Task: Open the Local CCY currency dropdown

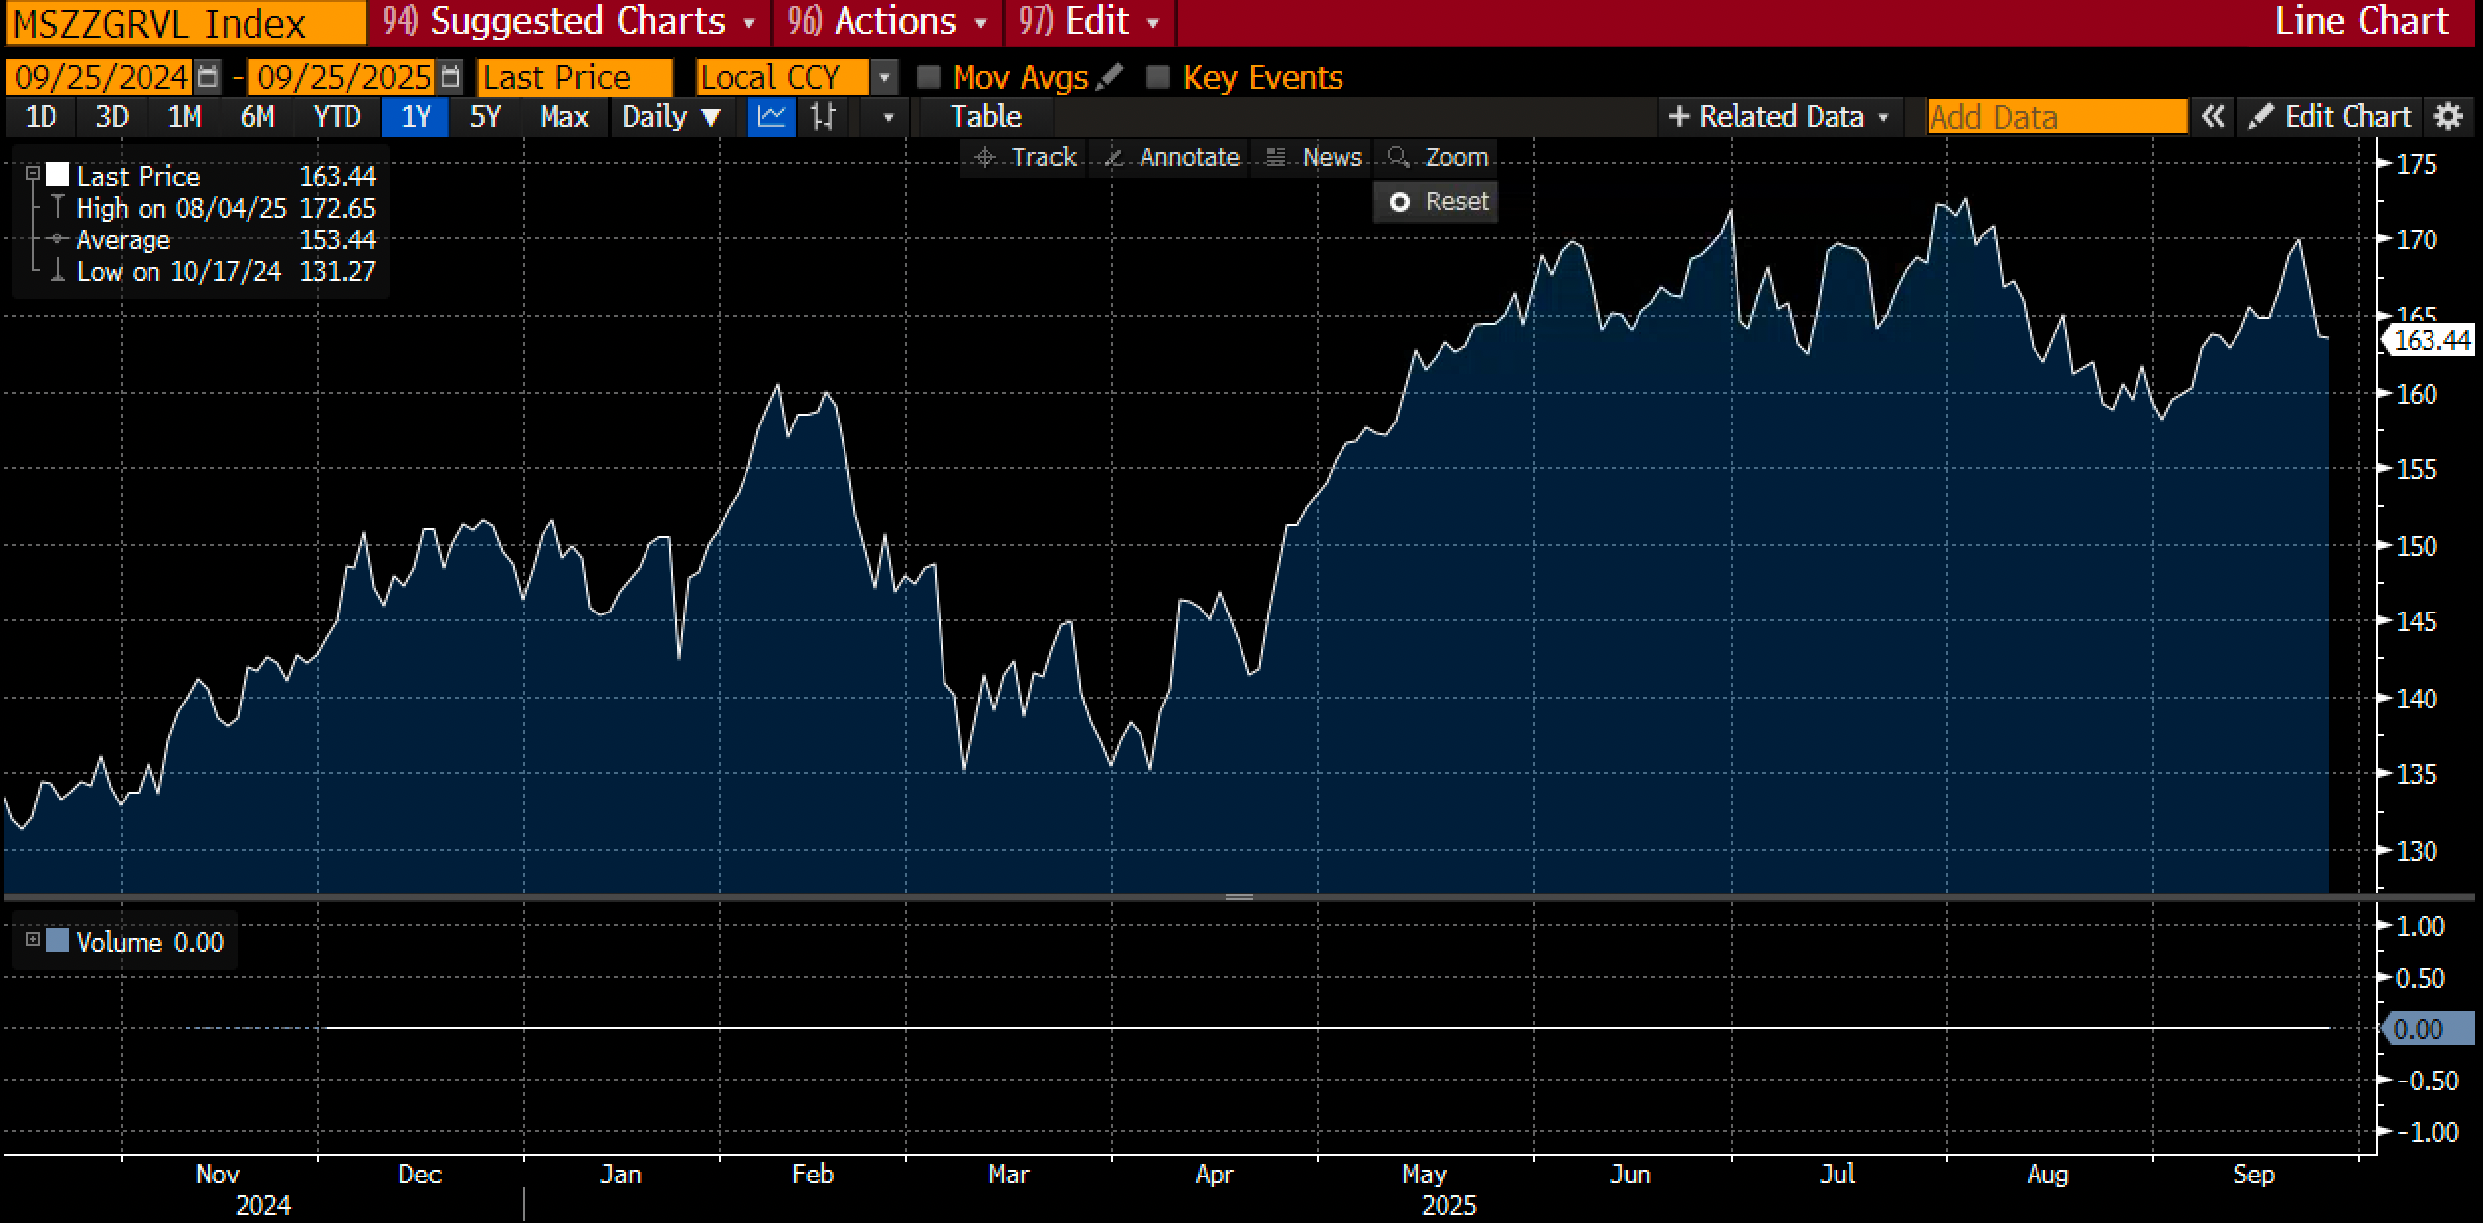Action: coord(884,77)
